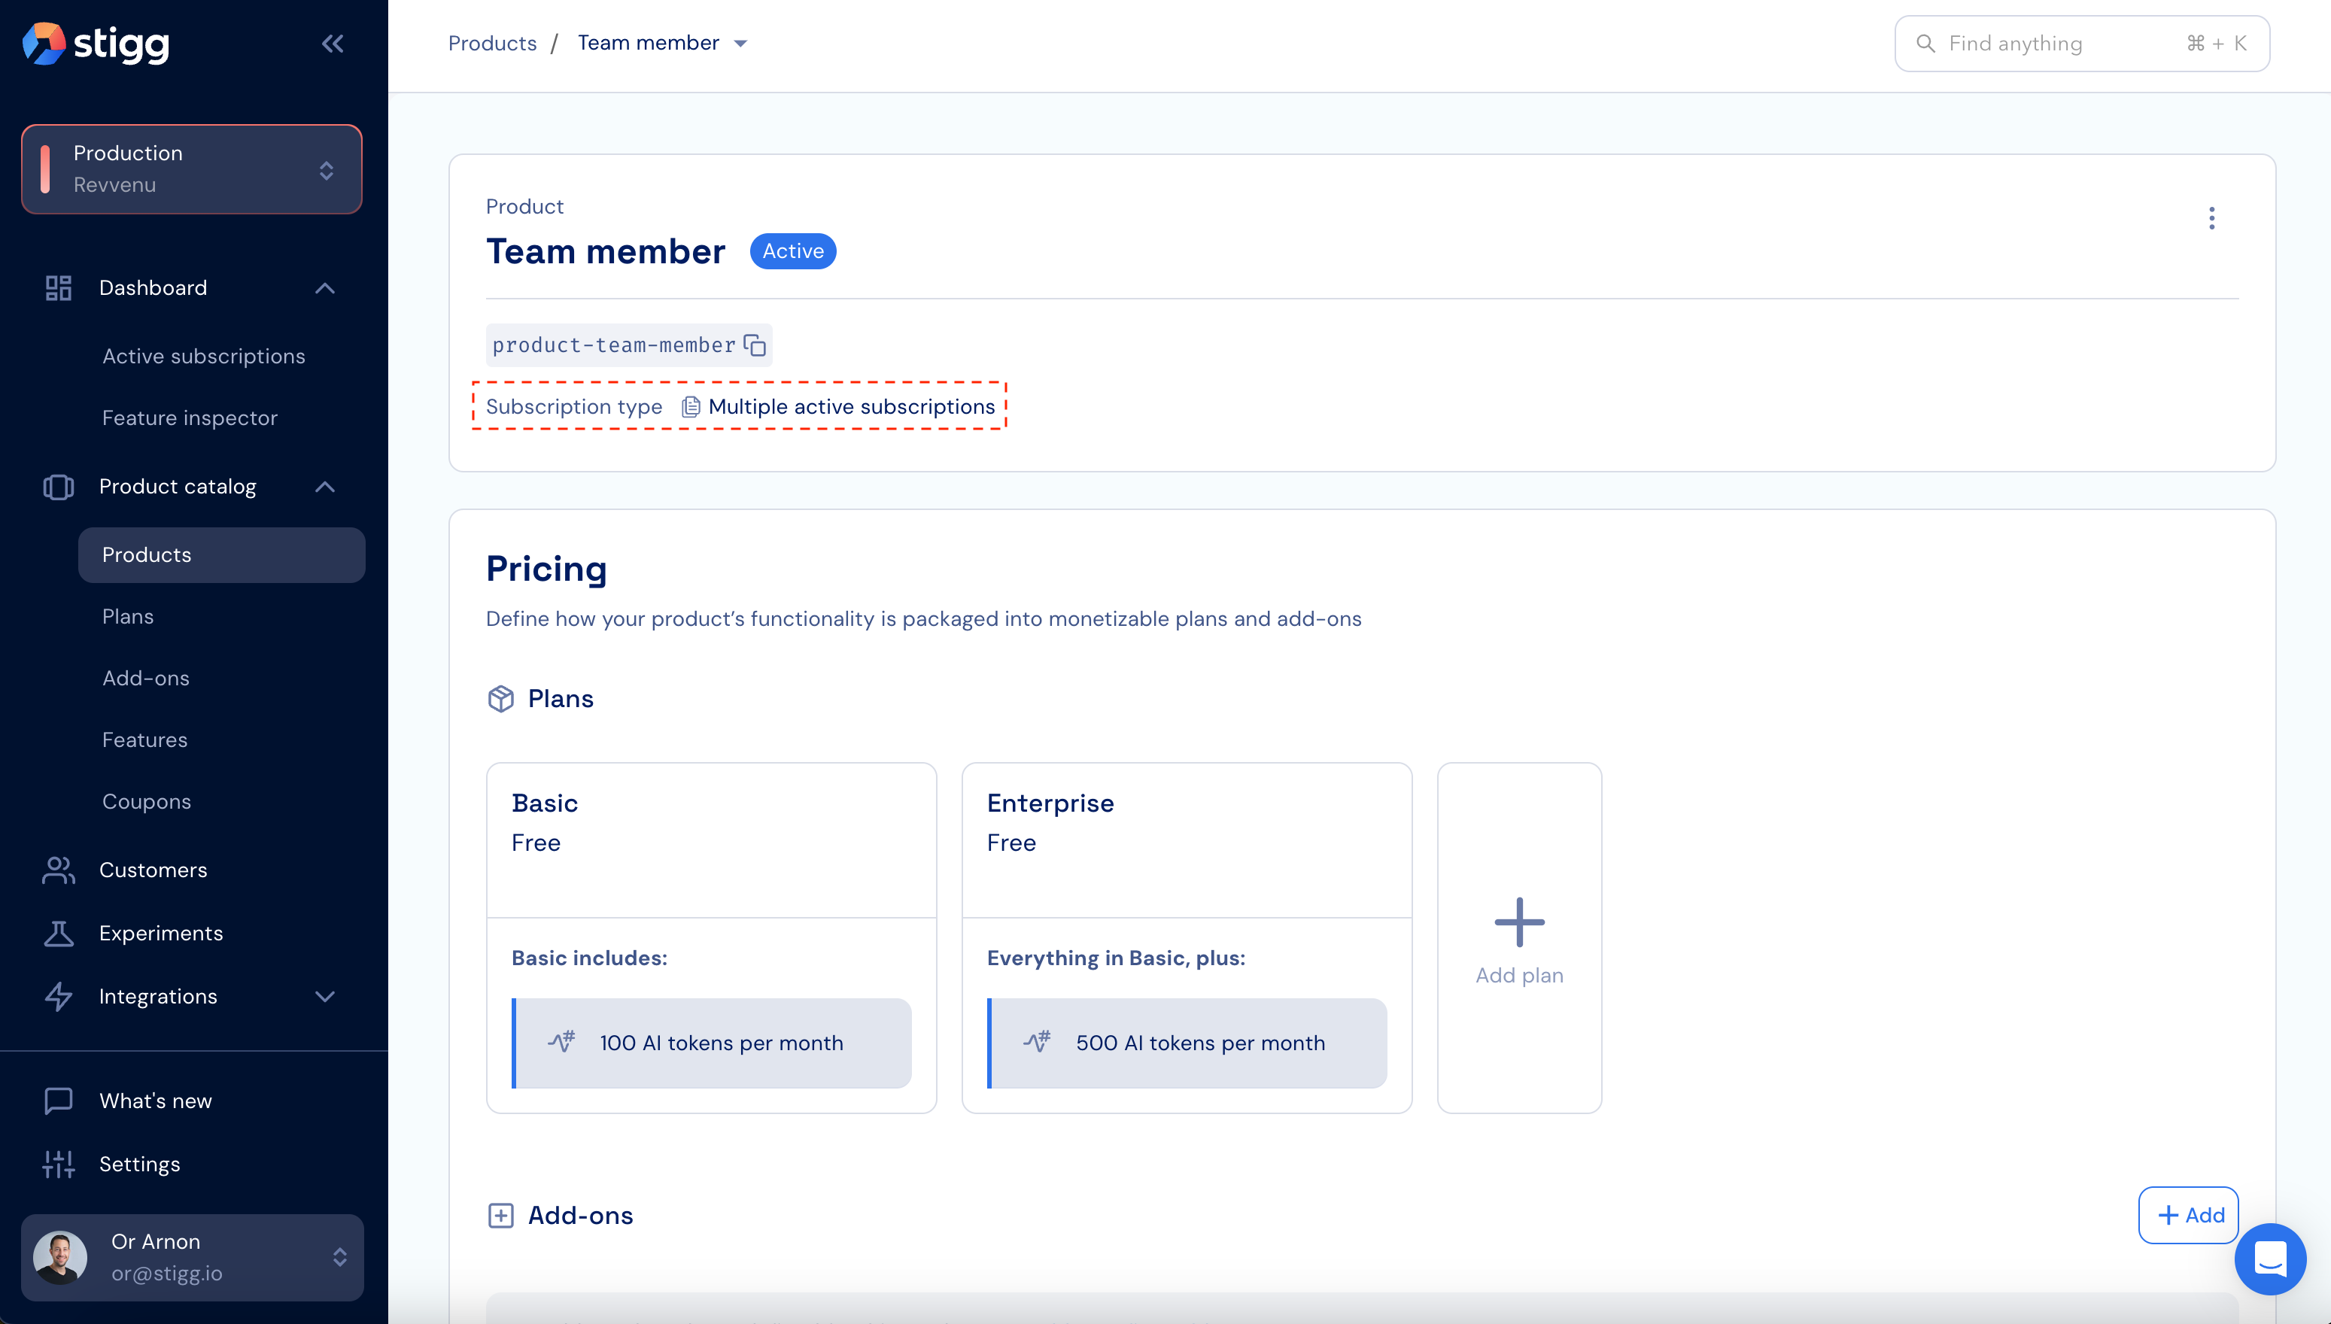Open What's new

[x=156, y=1101]
